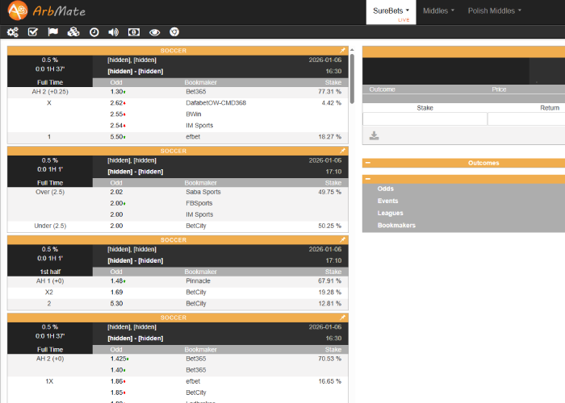
Task: Pin the first soccer surebet at 16:30
Action: pos(342,50)
